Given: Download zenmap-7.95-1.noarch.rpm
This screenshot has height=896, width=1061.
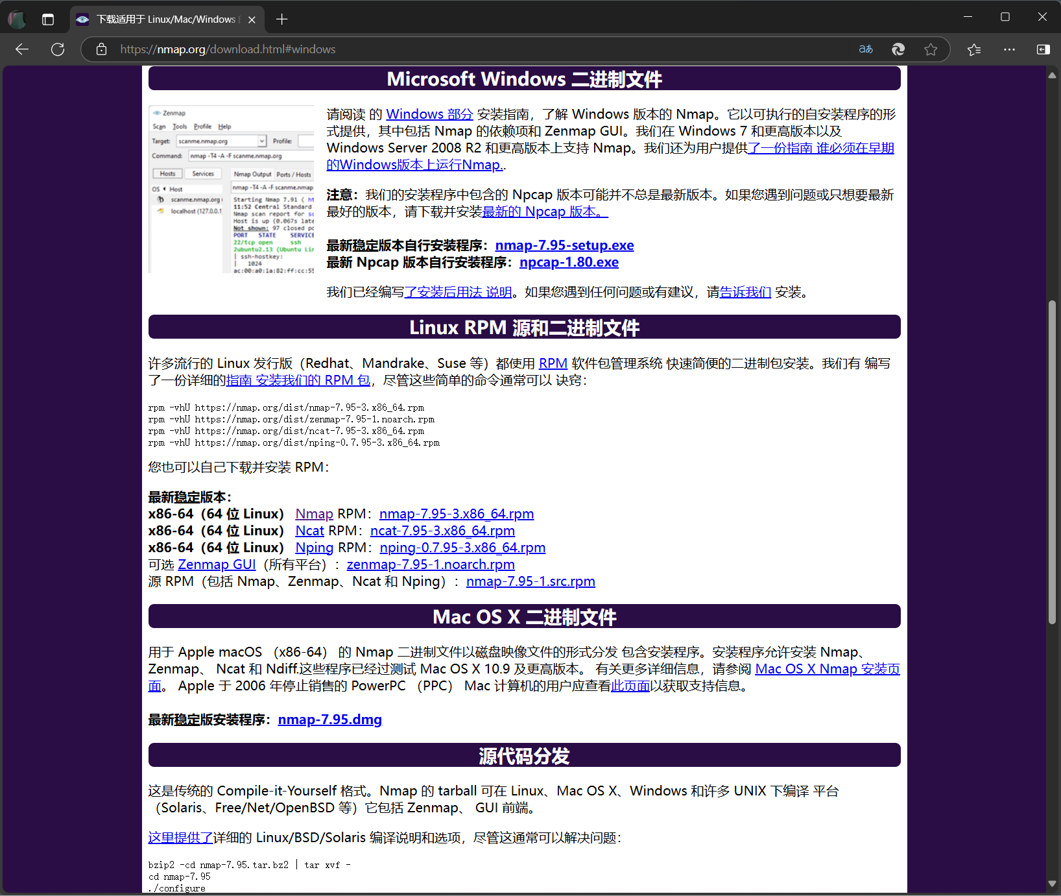Looking at the screenshot, I should tap(431, 564).
